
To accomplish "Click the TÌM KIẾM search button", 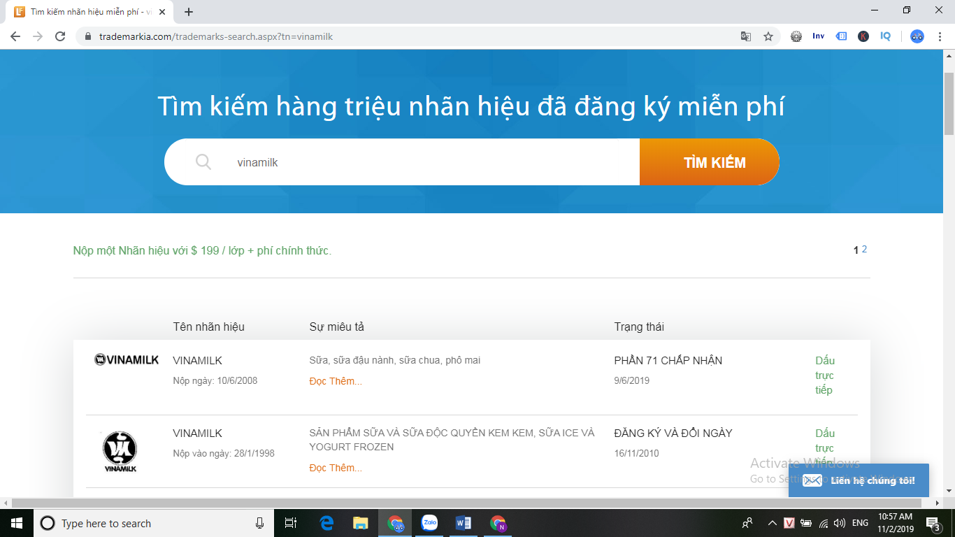I will tap(710, 162).
